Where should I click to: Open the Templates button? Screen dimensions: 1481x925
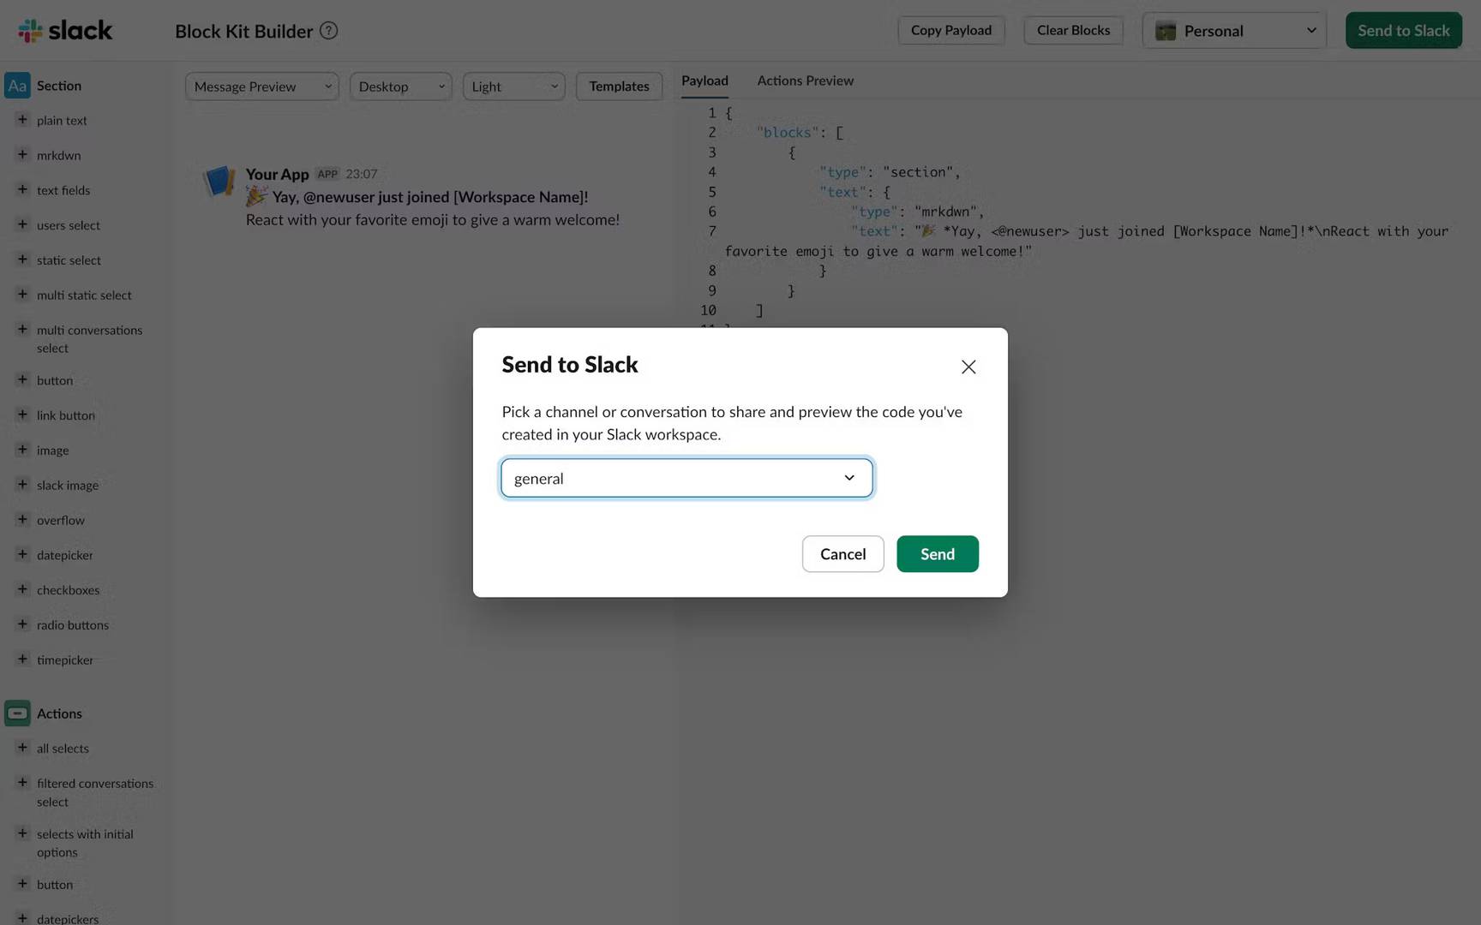pyautogui.click(x=619, y=87)
